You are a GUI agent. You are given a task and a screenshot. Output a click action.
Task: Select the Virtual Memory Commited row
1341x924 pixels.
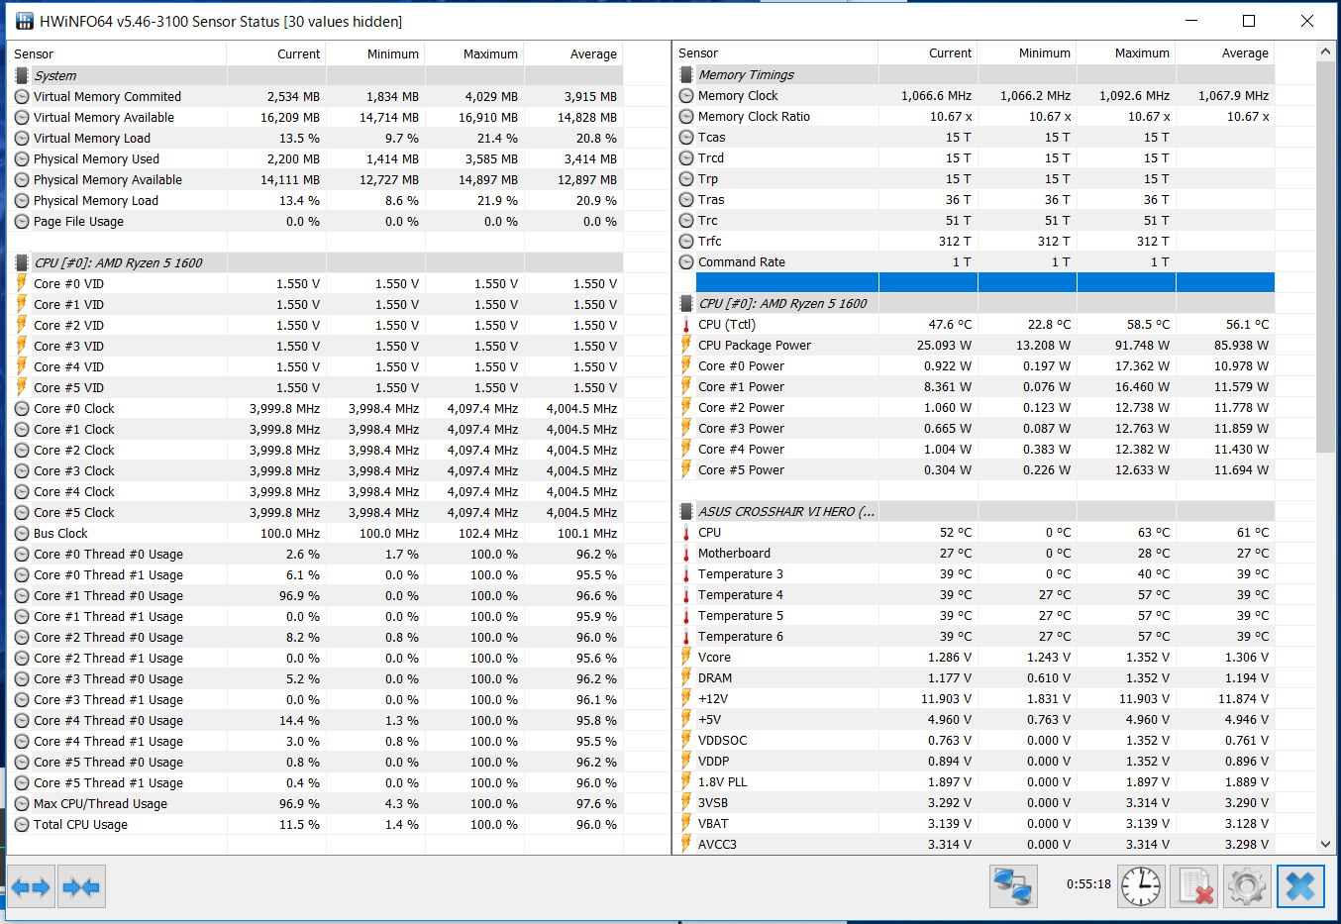[316, 96]
